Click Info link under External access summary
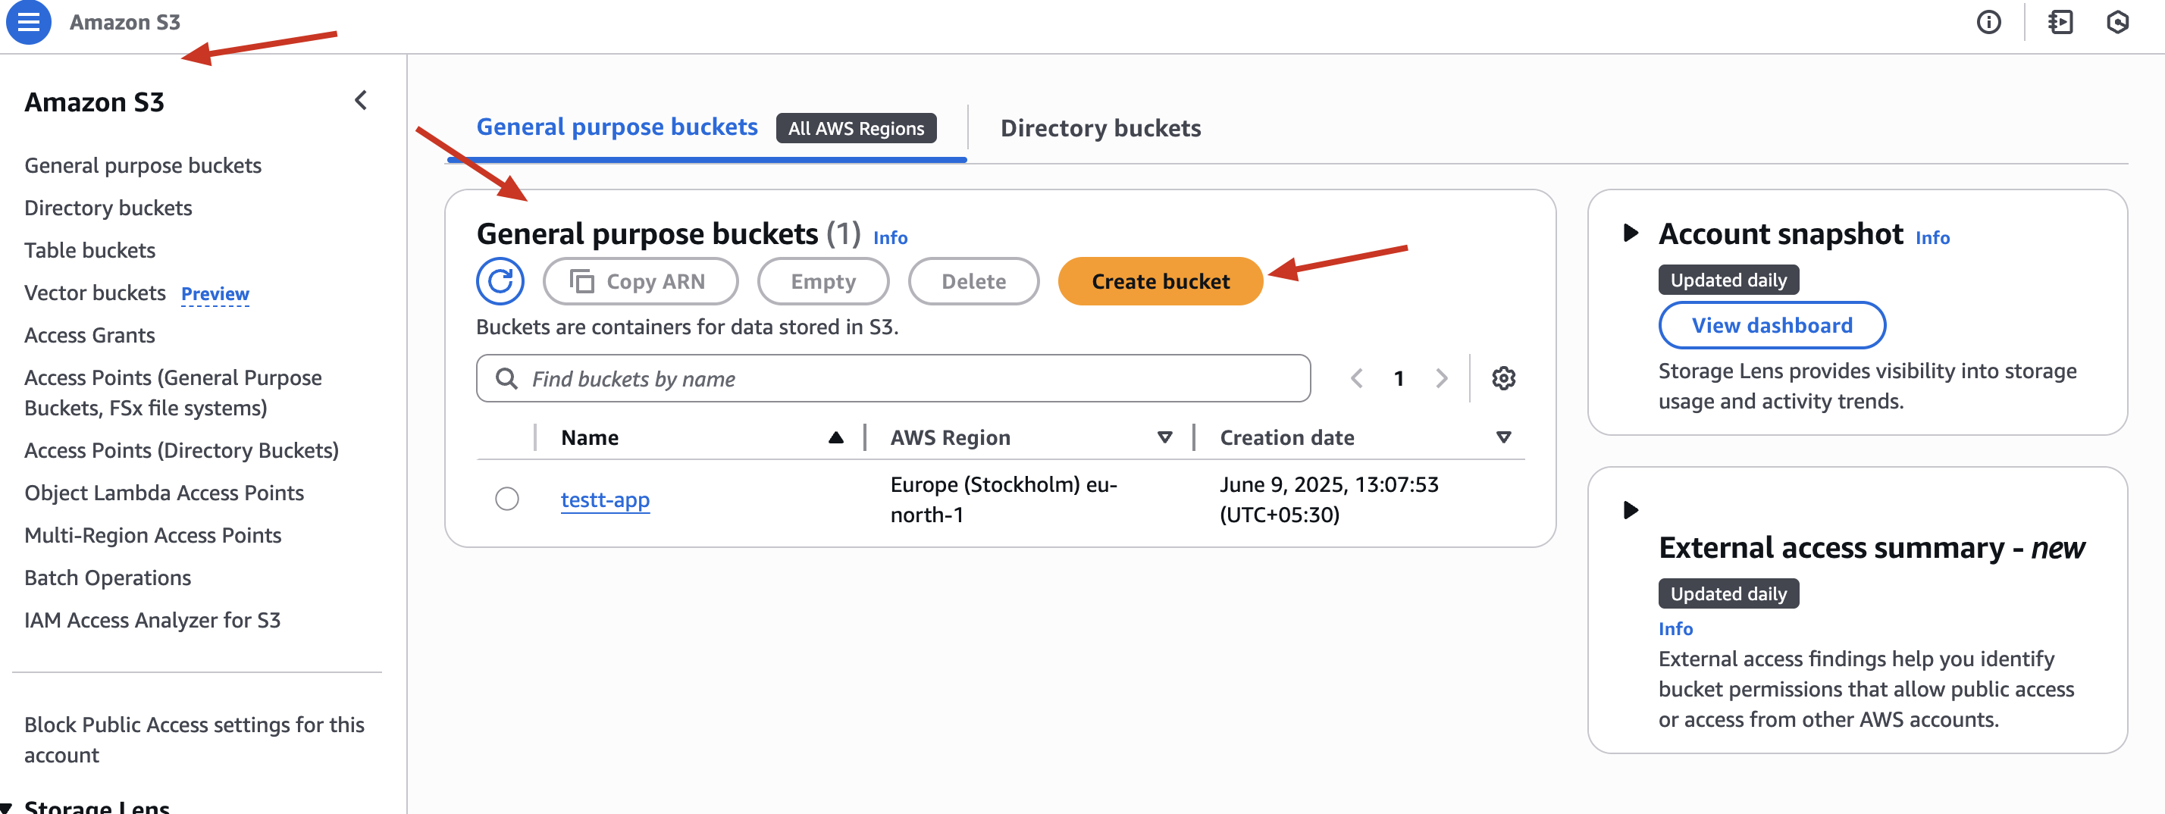This screenshot has height=814, width=2165. coord(1675,629)
